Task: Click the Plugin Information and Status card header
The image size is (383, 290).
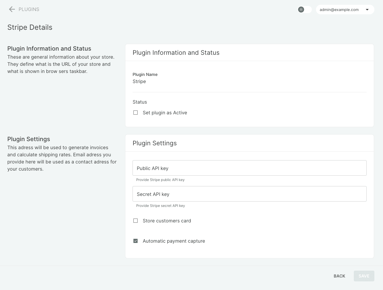Action: 176,53
